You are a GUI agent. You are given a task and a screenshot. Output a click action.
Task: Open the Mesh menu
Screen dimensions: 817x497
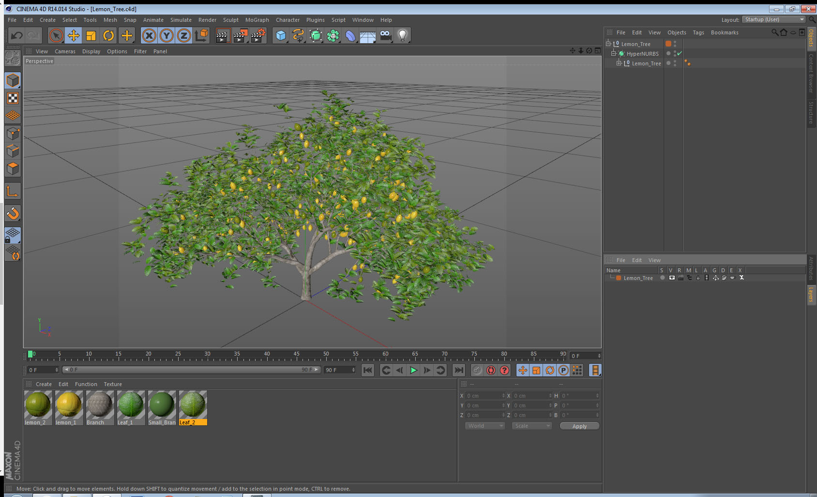pos(110,20)
